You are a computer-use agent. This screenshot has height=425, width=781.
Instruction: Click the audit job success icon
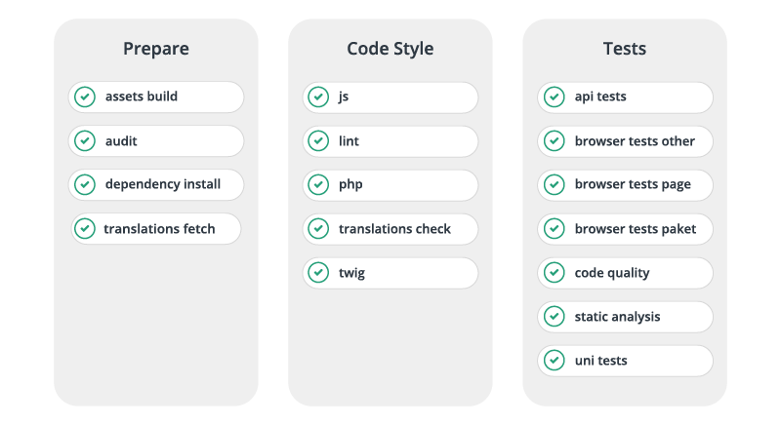pyautogui.click(x=85, y=140)
